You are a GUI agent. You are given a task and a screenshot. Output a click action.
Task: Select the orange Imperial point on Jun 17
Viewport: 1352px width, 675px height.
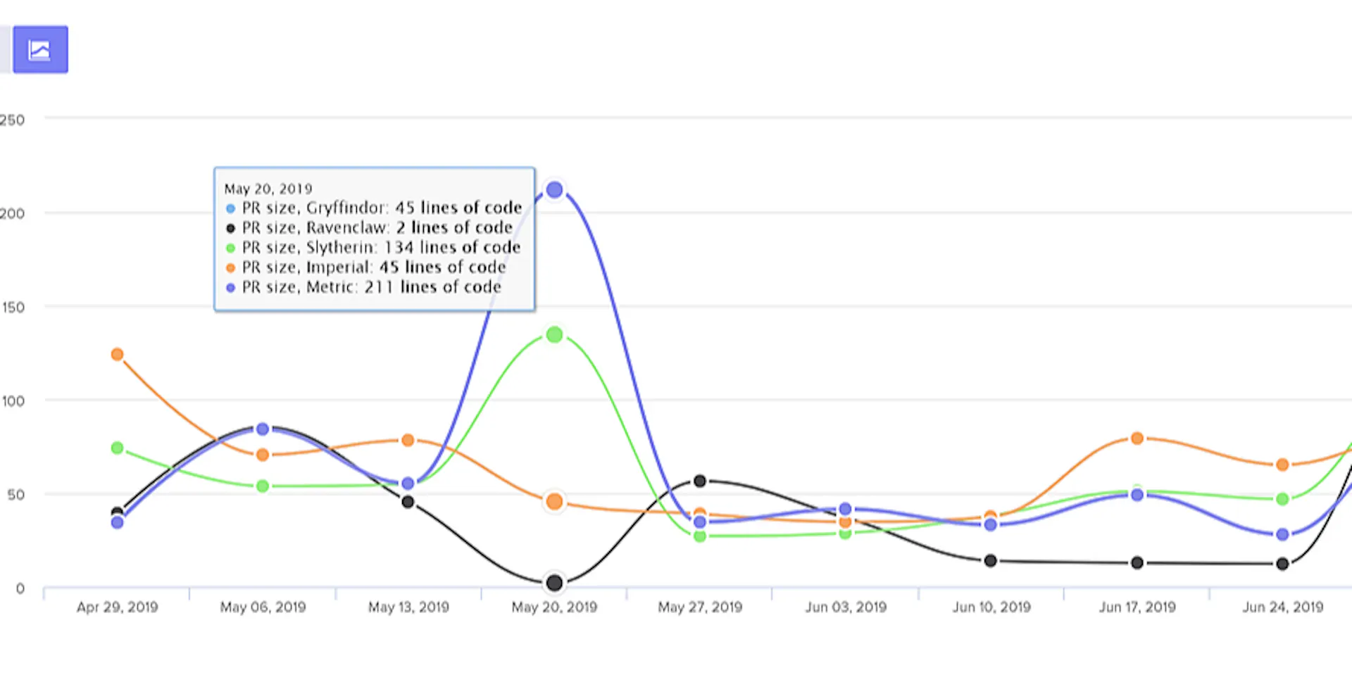[1137, 438]
